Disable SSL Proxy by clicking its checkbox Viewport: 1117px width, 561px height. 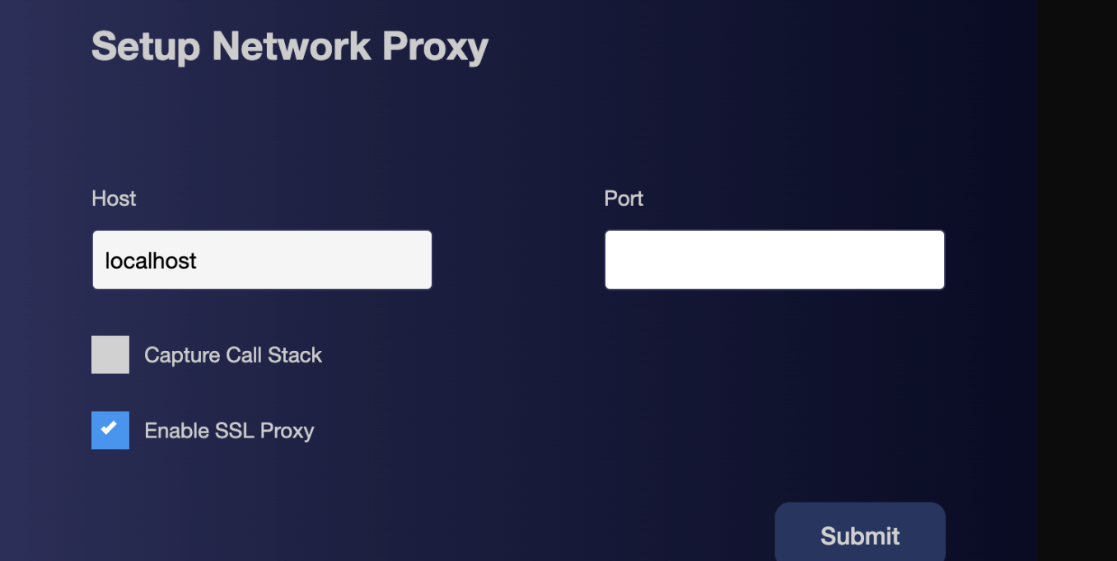[110, 430]
